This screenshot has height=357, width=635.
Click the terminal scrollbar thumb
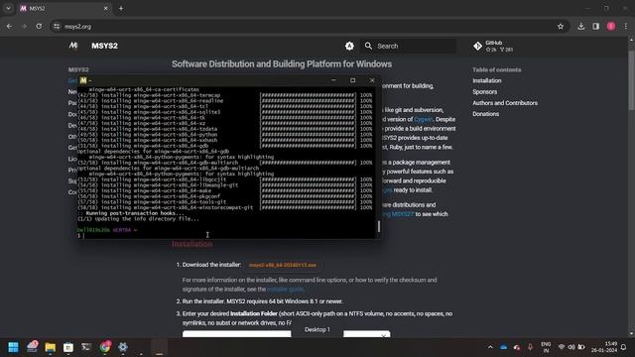click(x=379, y=226)
